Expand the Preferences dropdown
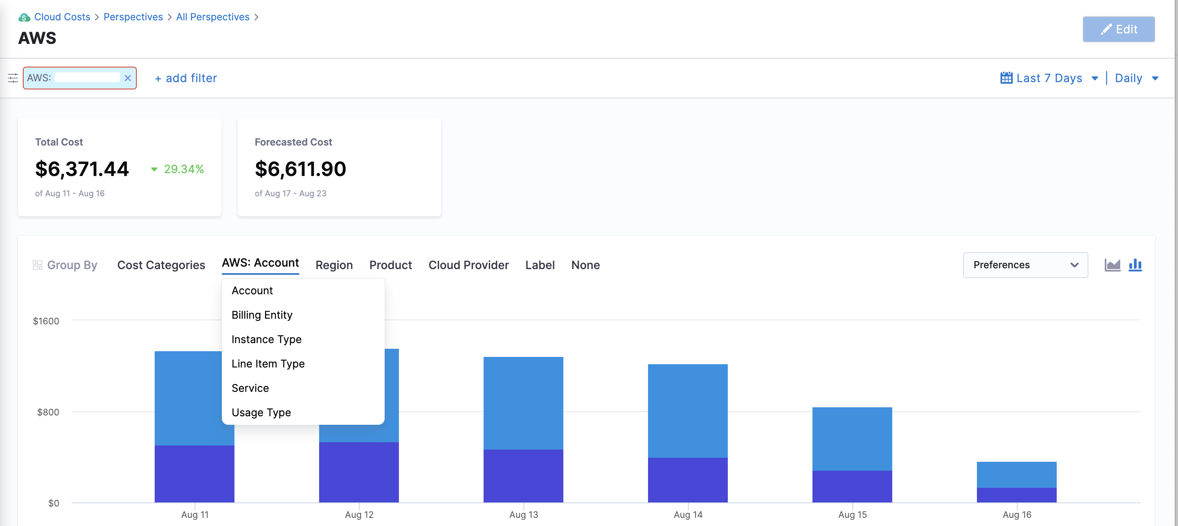 1025,265
